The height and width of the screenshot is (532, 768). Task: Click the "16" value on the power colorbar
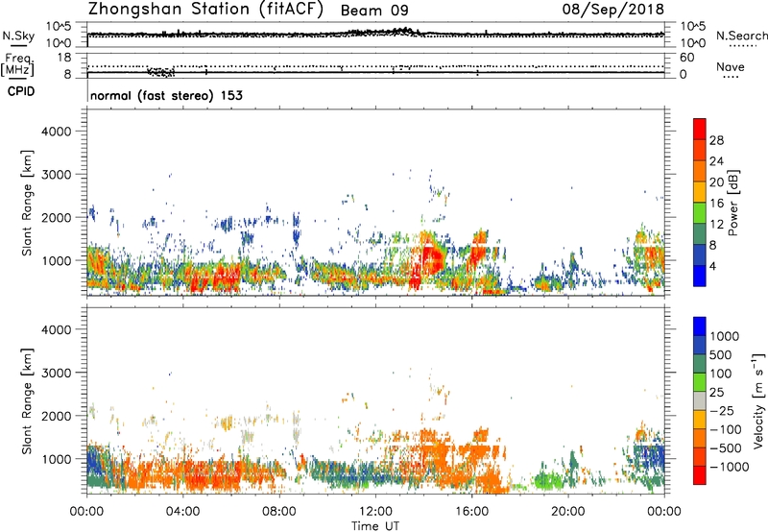point(716,204)
